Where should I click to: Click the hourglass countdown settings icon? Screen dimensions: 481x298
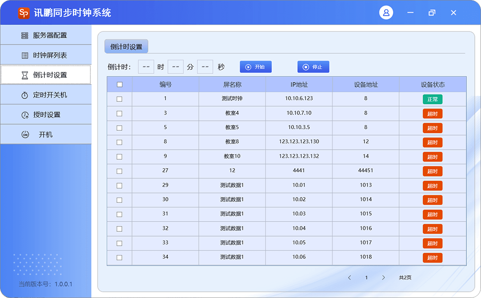click(25, 75)
